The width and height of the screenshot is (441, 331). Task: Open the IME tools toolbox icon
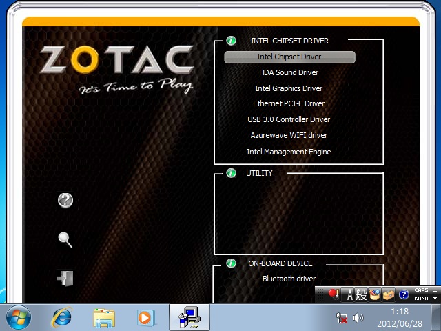[389, 294]
